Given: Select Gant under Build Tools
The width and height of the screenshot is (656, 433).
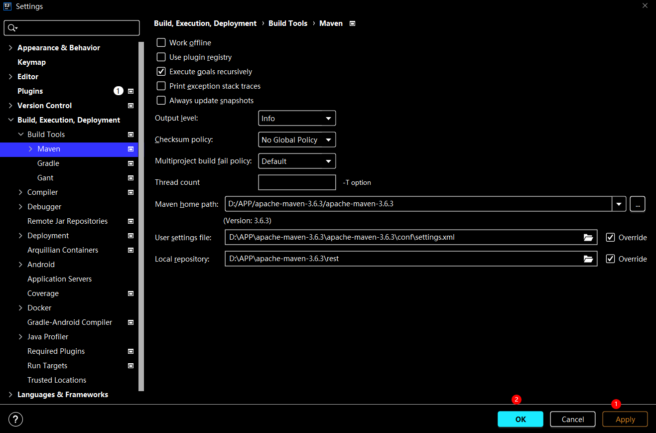Looking at the screenshot, I should coord(45,178).
